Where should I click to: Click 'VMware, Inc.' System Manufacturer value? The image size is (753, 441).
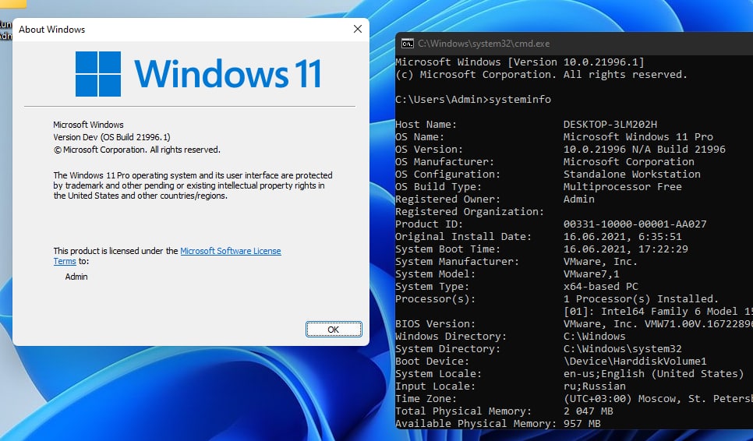click(x=600, y=262)
